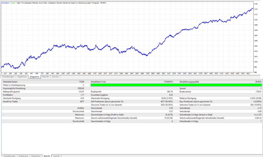Select the 'Größter' row label
This screenshot has width=263, height=157.
tap(81, 108)
